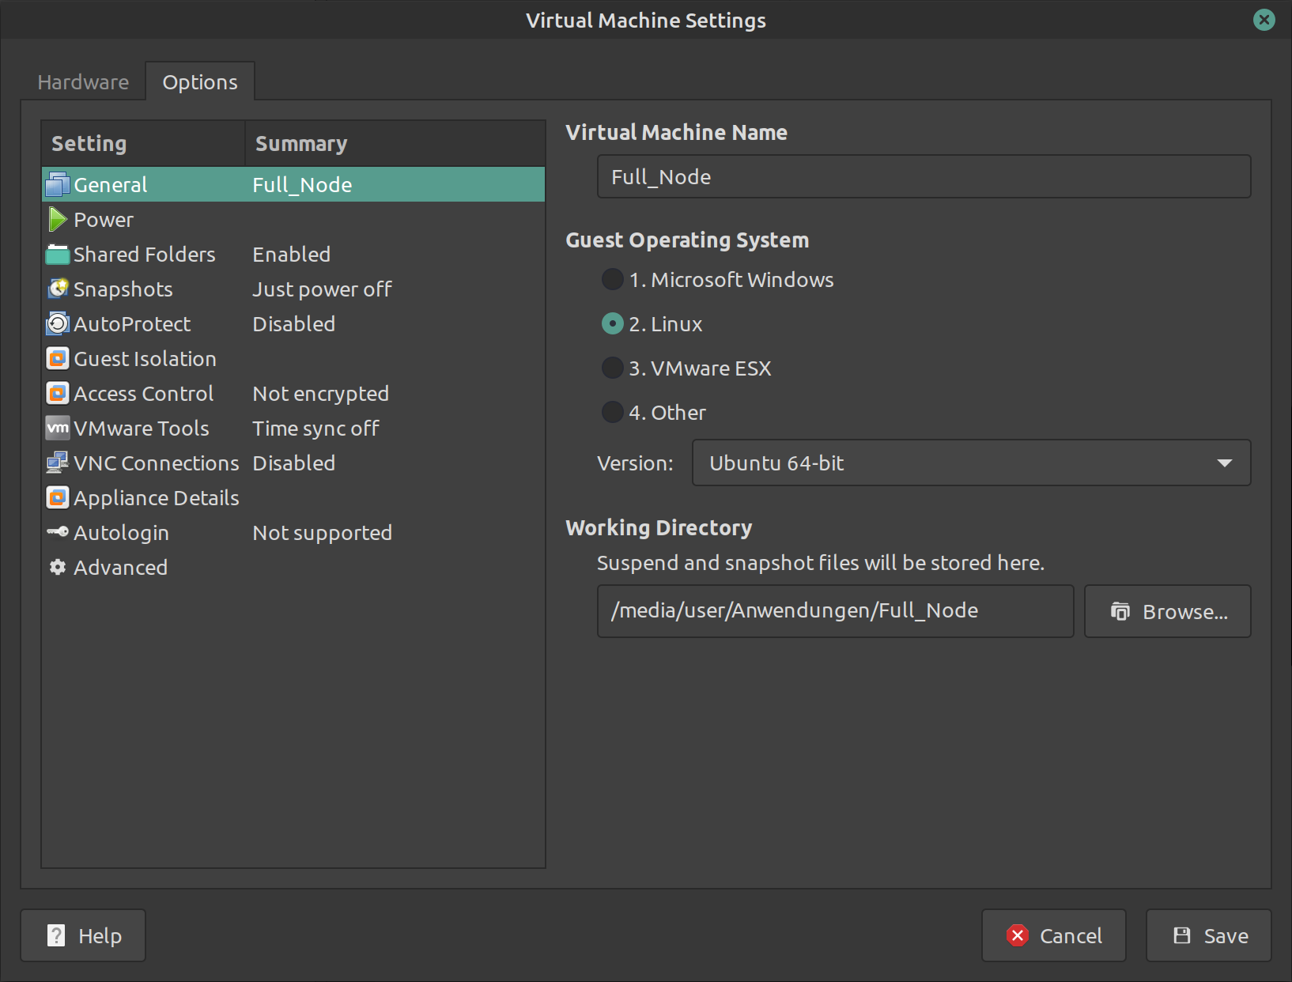
Task: Open the Version dropdown showing Ubuntu 64-bit
Action: click(x=971, y=463)
